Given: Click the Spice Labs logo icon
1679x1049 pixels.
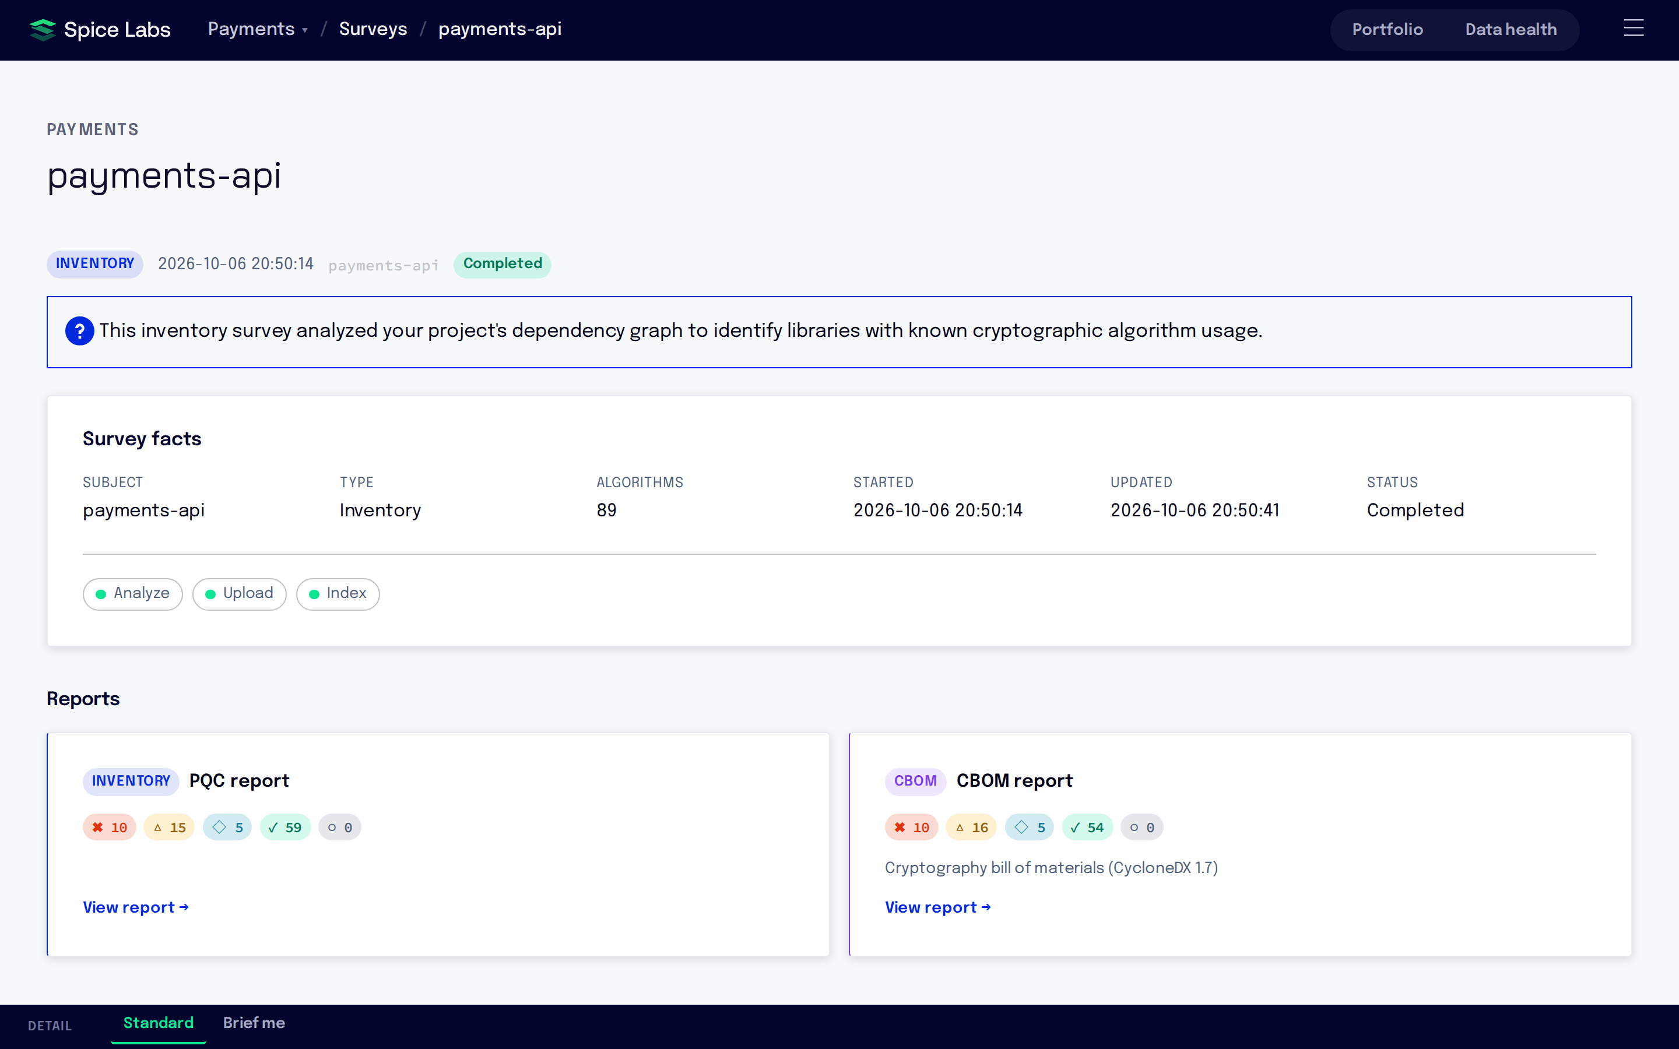Looking at the screenshot, I should click(x=43, y=29).
